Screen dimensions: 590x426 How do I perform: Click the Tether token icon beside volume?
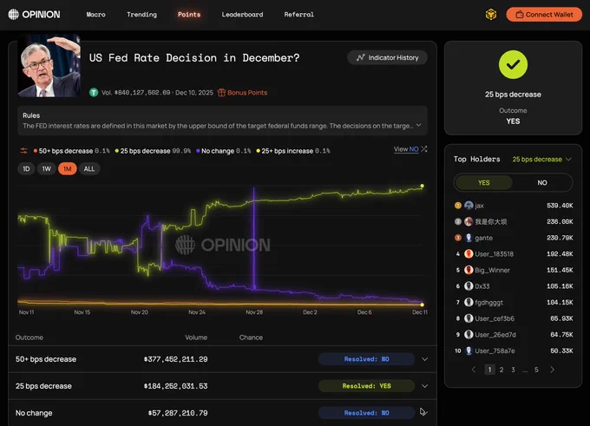pyautogui.click(x=94, y=92)
